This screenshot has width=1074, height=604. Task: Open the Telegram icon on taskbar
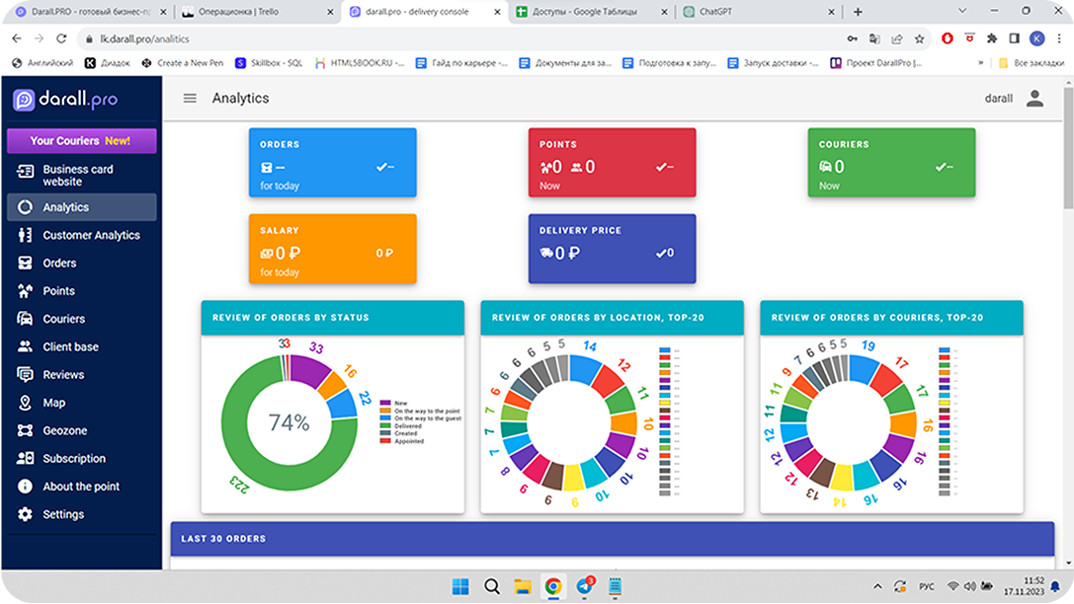pos(583,586)
